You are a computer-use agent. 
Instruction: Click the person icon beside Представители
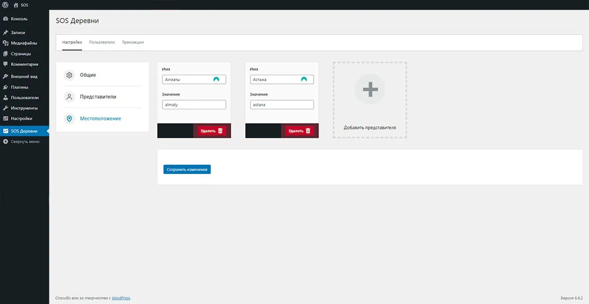pos(69,97)
